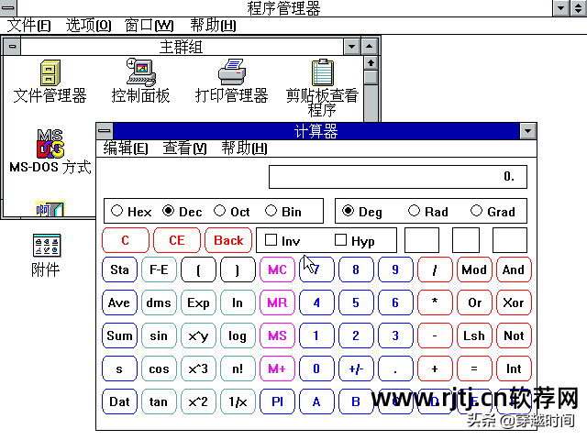Click the CE clear entry button
This screenshot has height=440, width=587.
[177, 240]
